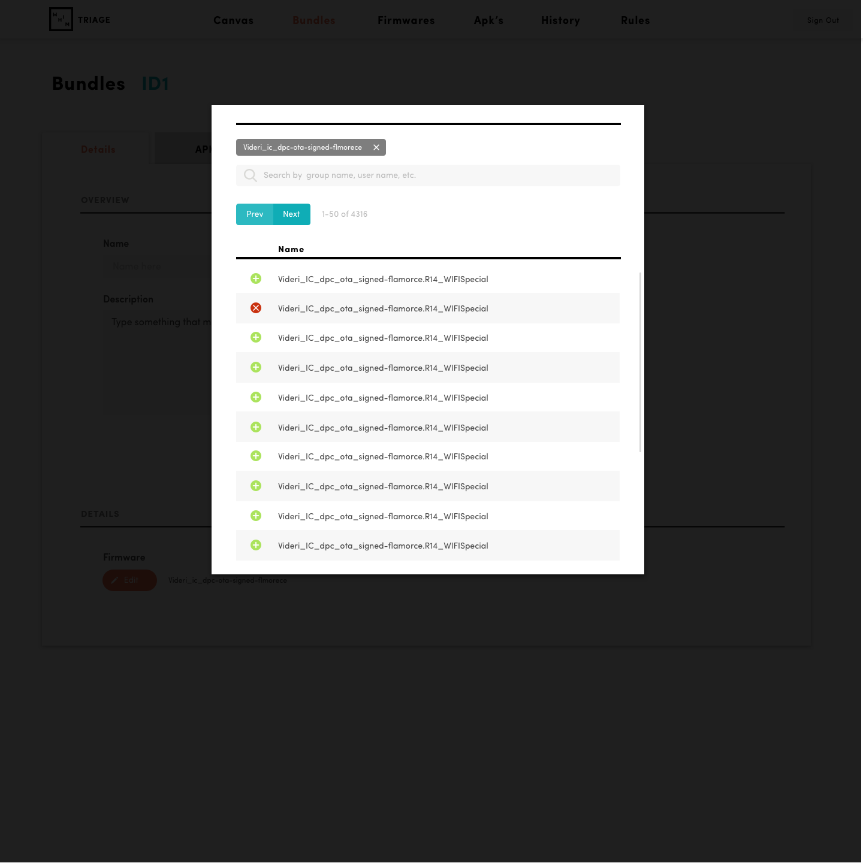Add the fifth firmware row's green plus
Screen dimensions: 863x866
pyautogui.click(x=256, y=397)
